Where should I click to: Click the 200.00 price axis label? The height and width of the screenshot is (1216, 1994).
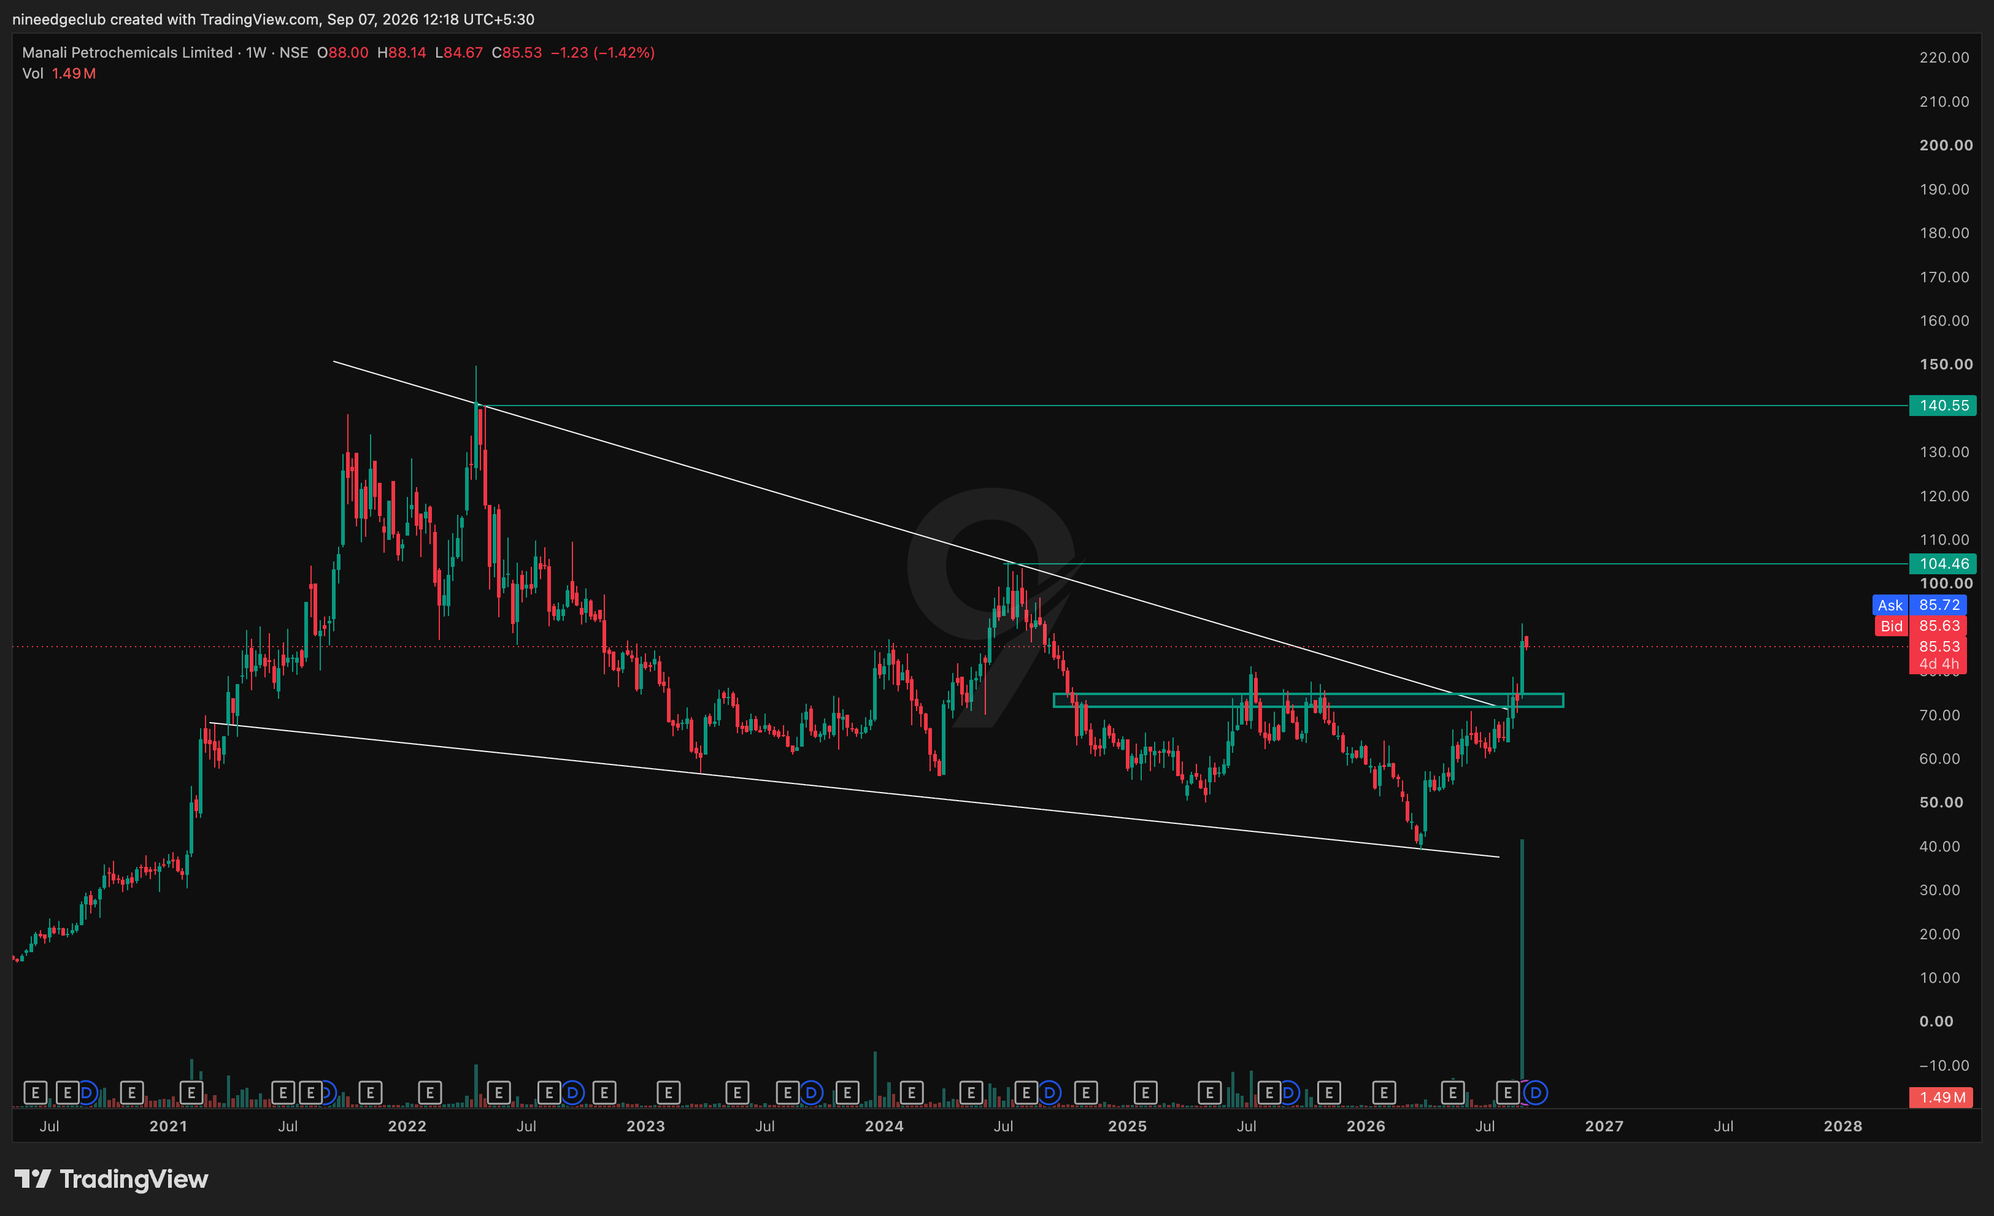point(1946,145)
